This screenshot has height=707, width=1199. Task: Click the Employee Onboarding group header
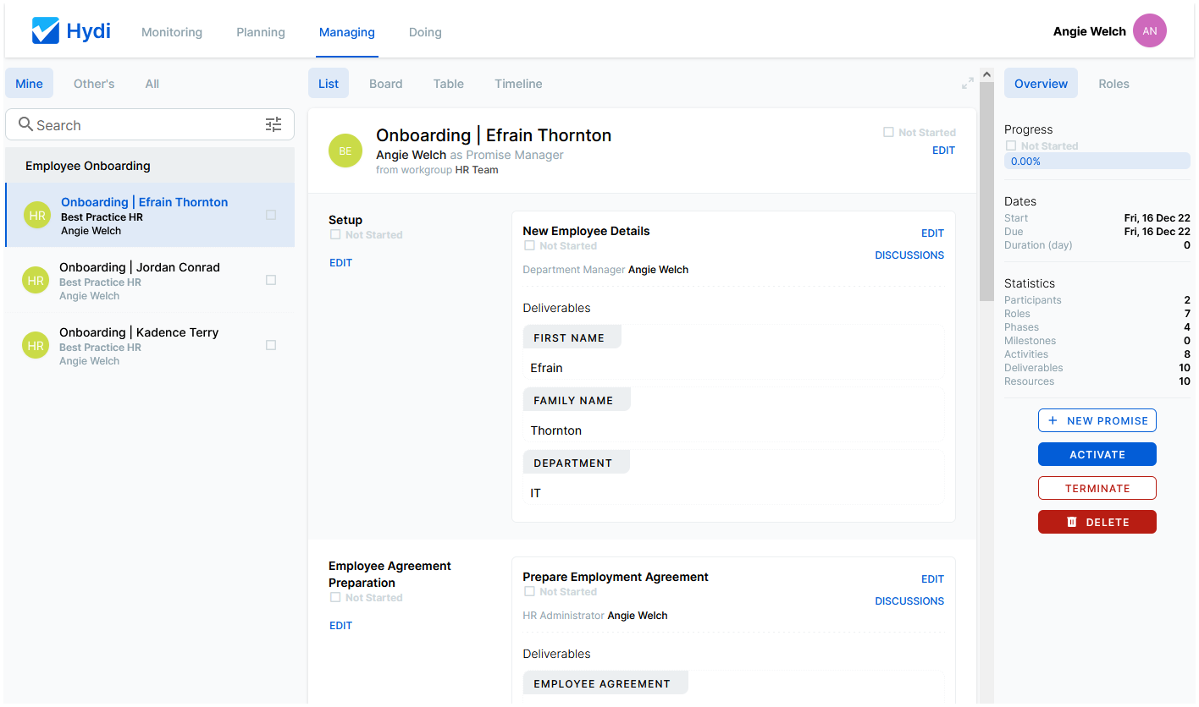[x=150, y=166]
